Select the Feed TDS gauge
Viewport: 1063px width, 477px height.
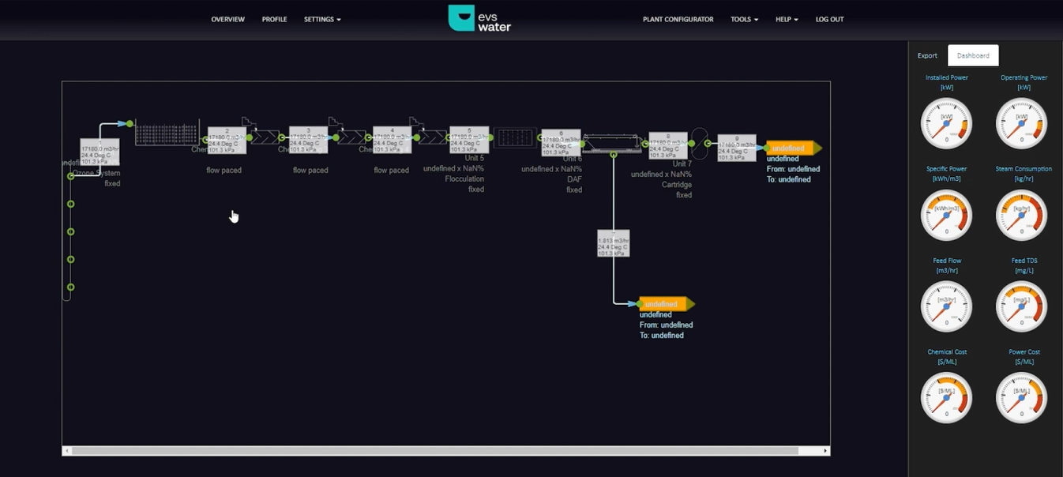point(1022,306)
